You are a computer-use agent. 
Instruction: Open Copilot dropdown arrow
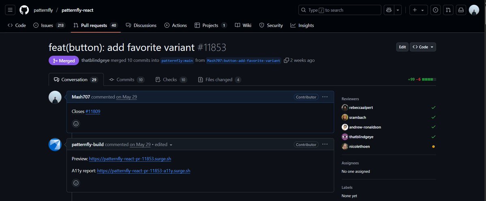398,10
